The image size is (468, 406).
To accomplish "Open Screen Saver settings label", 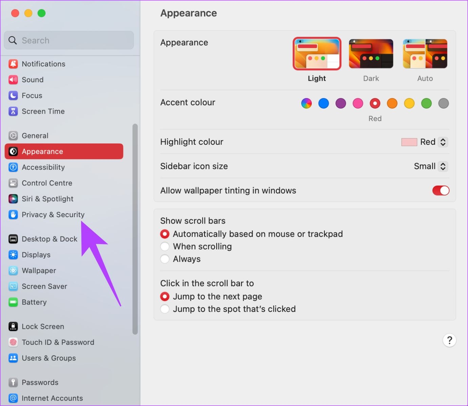I will (44, 286).
